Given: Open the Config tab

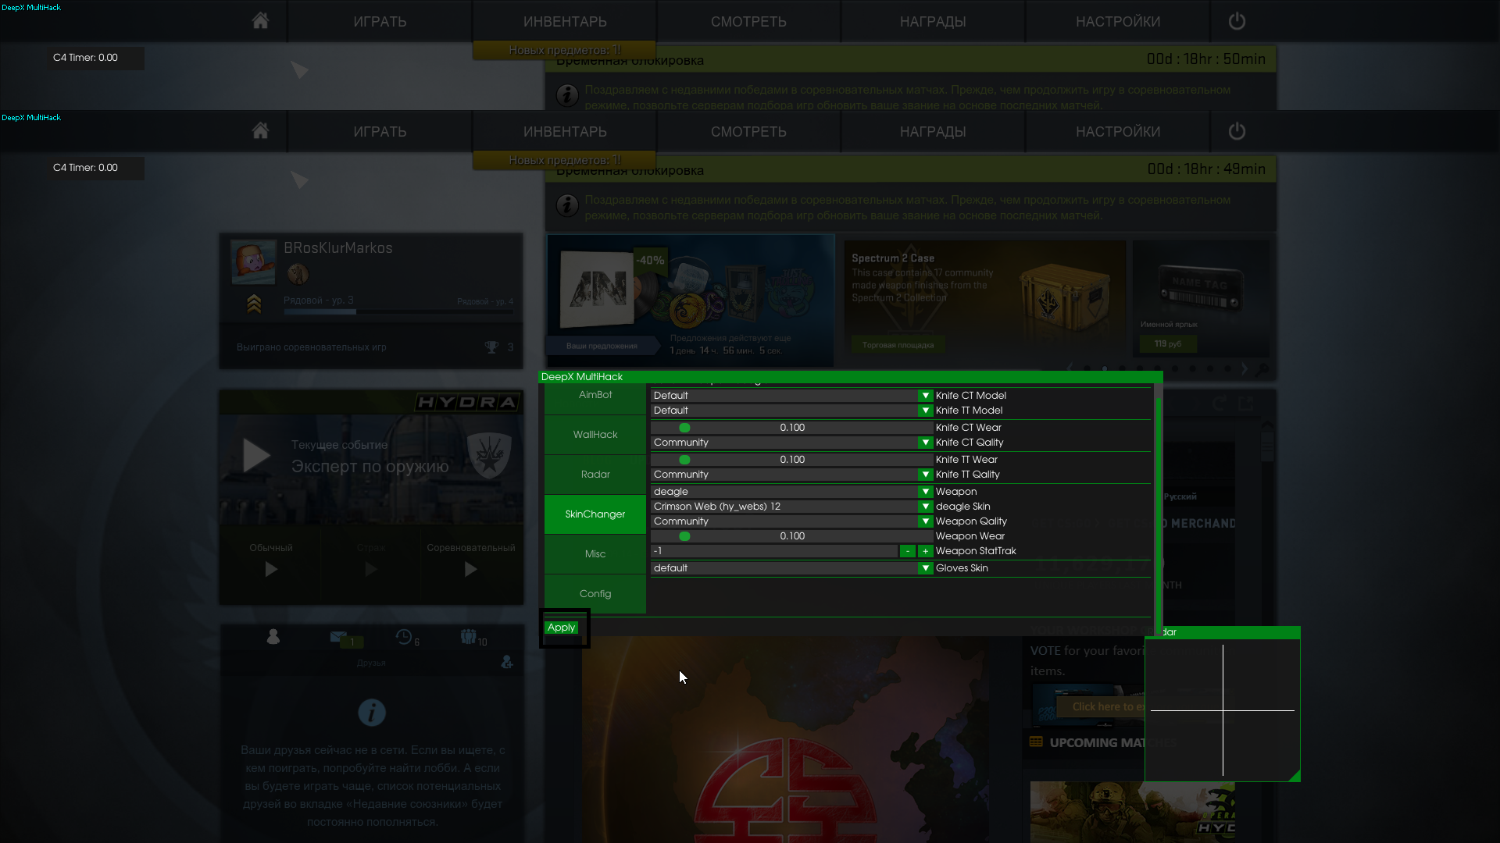Looking at the screenshot, I should coord(595,594).
